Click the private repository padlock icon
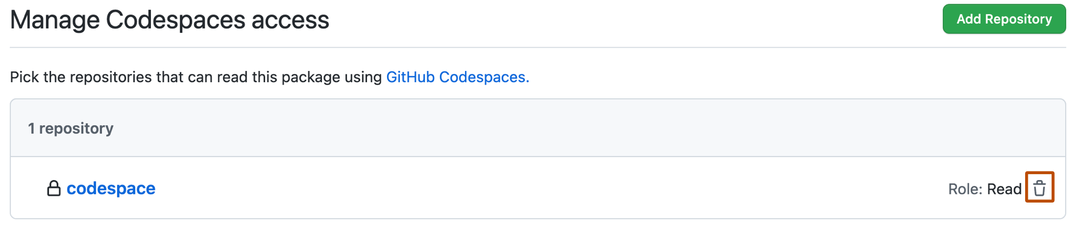 coord(53,188)
